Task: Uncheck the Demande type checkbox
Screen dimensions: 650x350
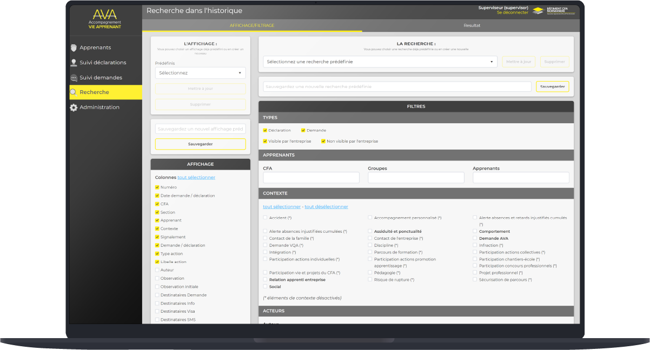Action: 303,130
